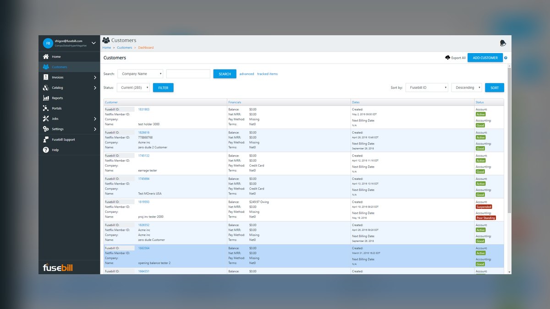Click the Dates column header
The height and width of the screenshot is (309, 550).
point(412,102)
